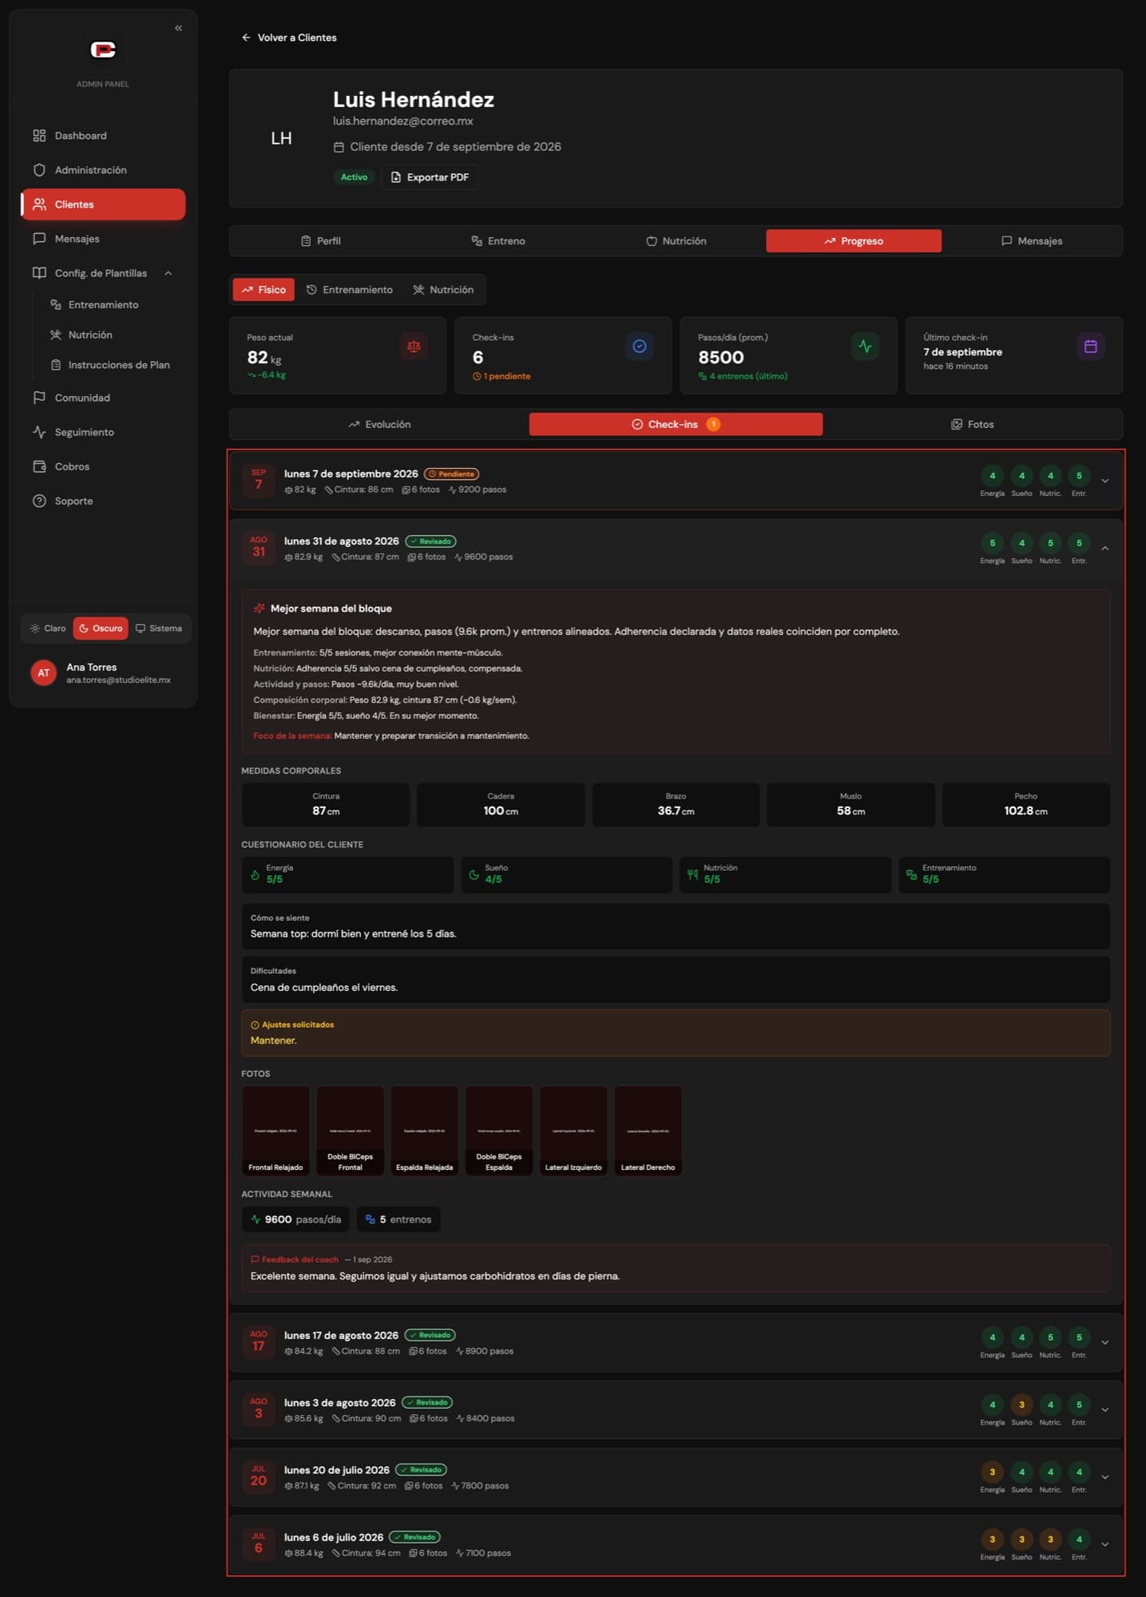Open Mensajes in the sidebar
This screenshot has width=1146, height=1597.
[x=104, y=239]
